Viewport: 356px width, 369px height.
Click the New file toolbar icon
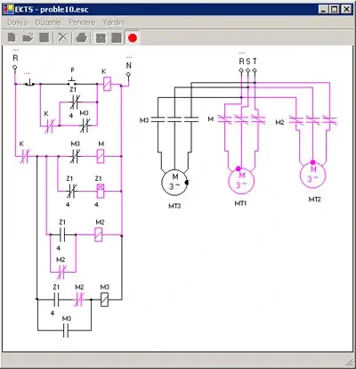pos(12,37)
